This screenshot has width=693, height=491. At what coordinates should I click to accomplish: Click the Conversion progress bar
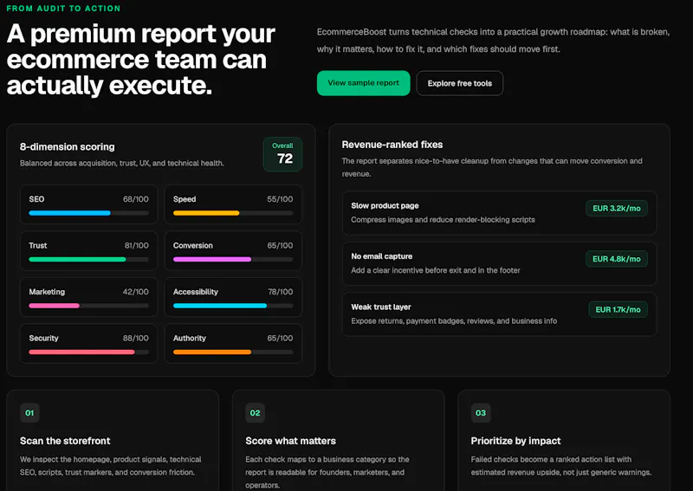pos(233,260)
